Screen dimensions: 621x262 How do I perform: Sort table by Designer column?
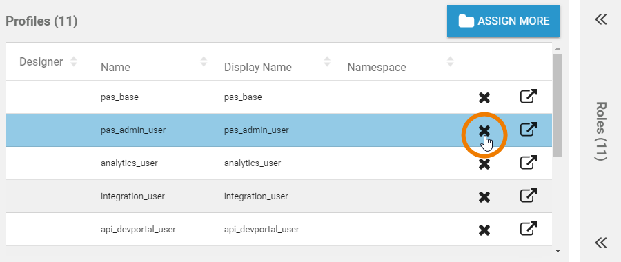coord(74,61)
